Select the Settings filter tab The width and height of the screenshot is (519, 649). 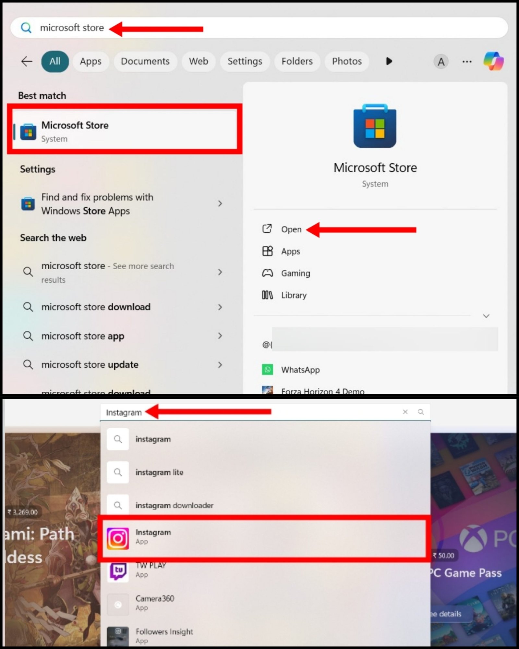(x=245, y=61)
